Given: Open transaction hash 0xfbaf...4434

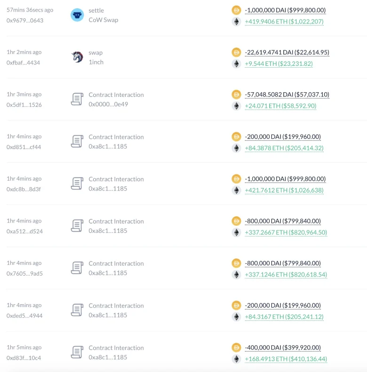Looking at the screenshot, I should (x=24, y=63).
